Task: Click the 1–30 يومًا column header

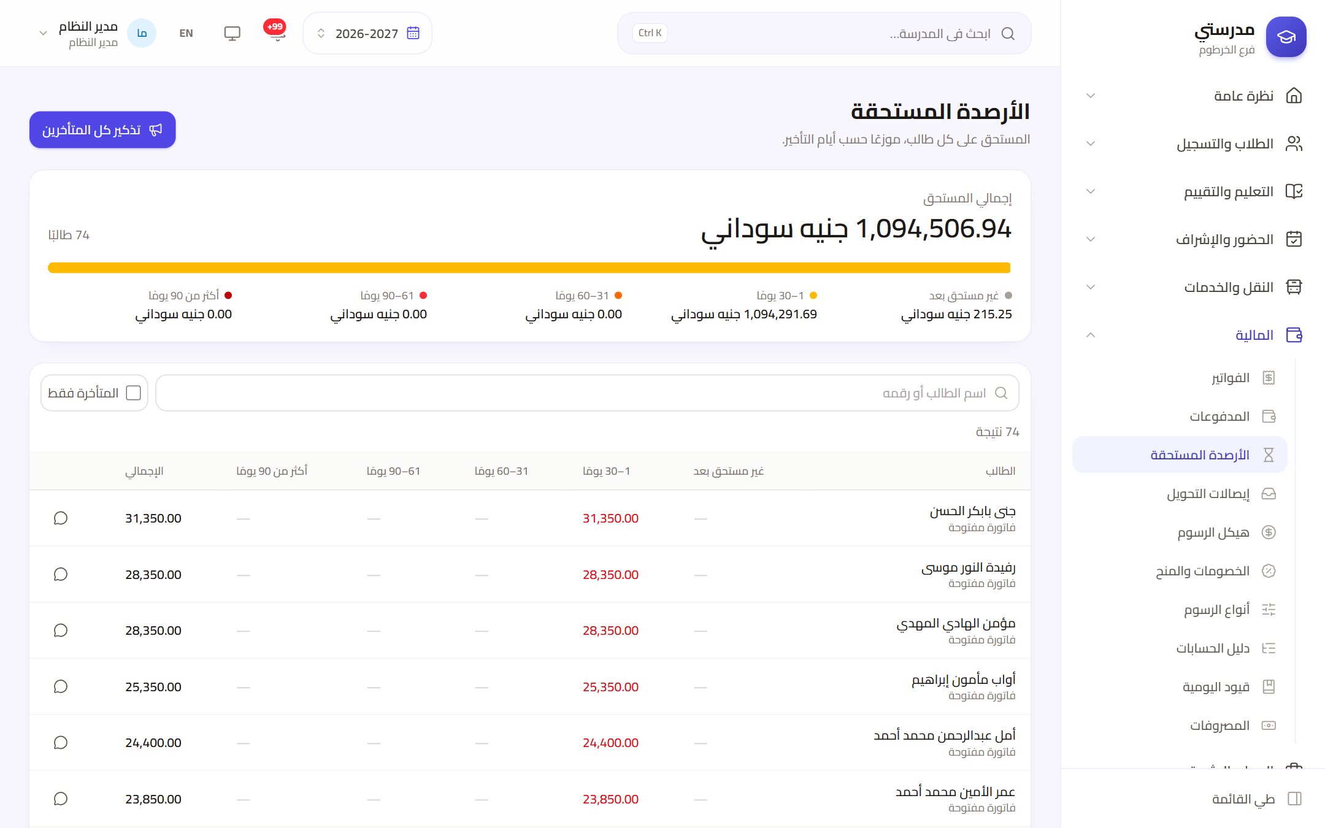Action: pyautogui.click(x=606, y=471)
